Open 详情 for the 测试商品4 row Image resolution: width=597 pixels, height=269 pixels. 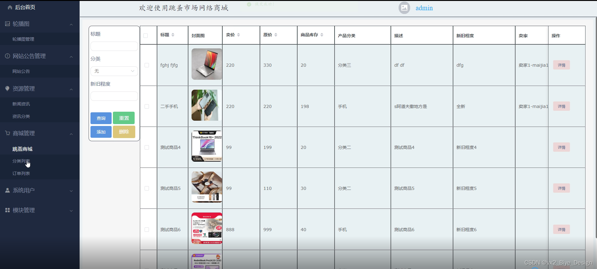click(562, 147)
